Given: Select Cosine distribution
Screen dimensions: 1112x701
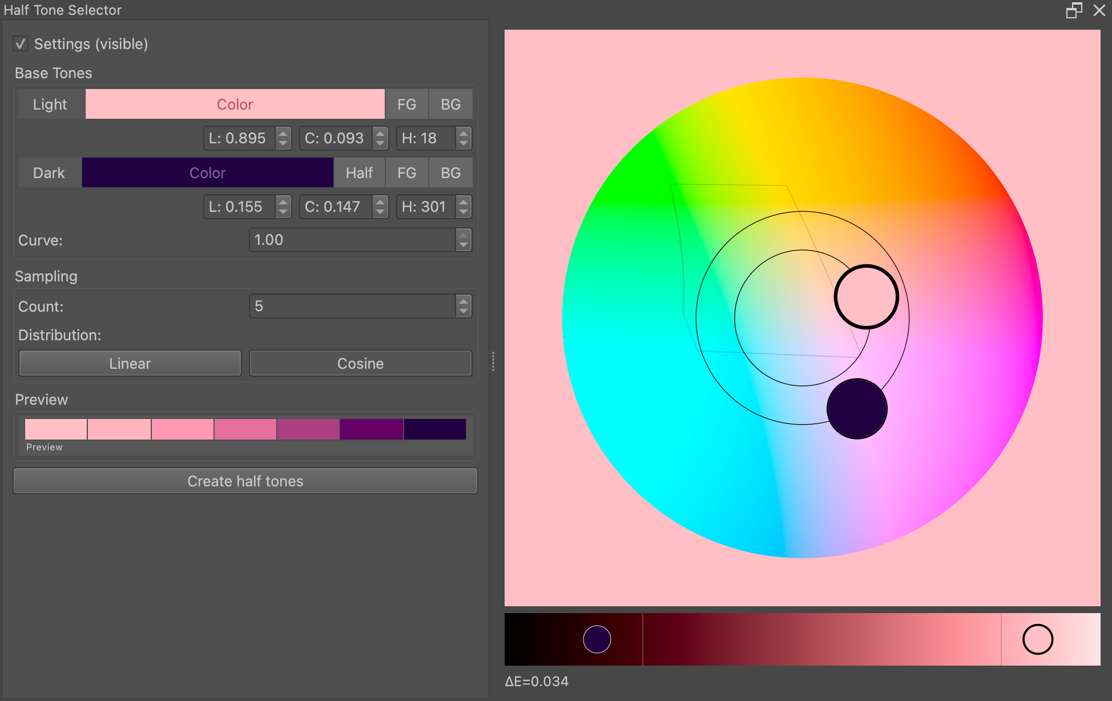Looking at the screenshot, I should [x=360, y=363].
